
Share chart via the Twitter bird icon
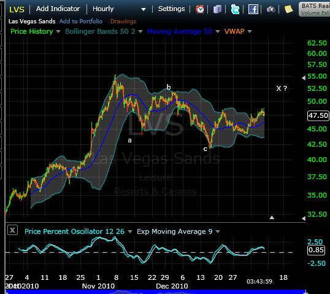[235, 9]
